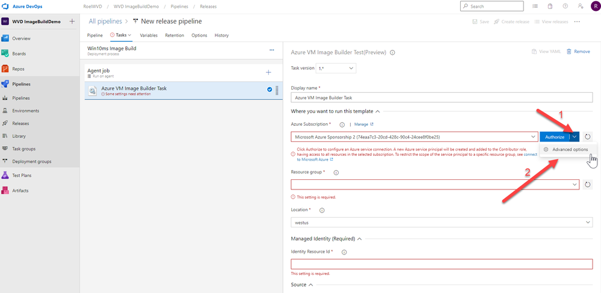This screenshot has height=293, width=601.
Task: Toggle the Azure VM Image Builder Task checkmark
Action: [x=269, y=90]
